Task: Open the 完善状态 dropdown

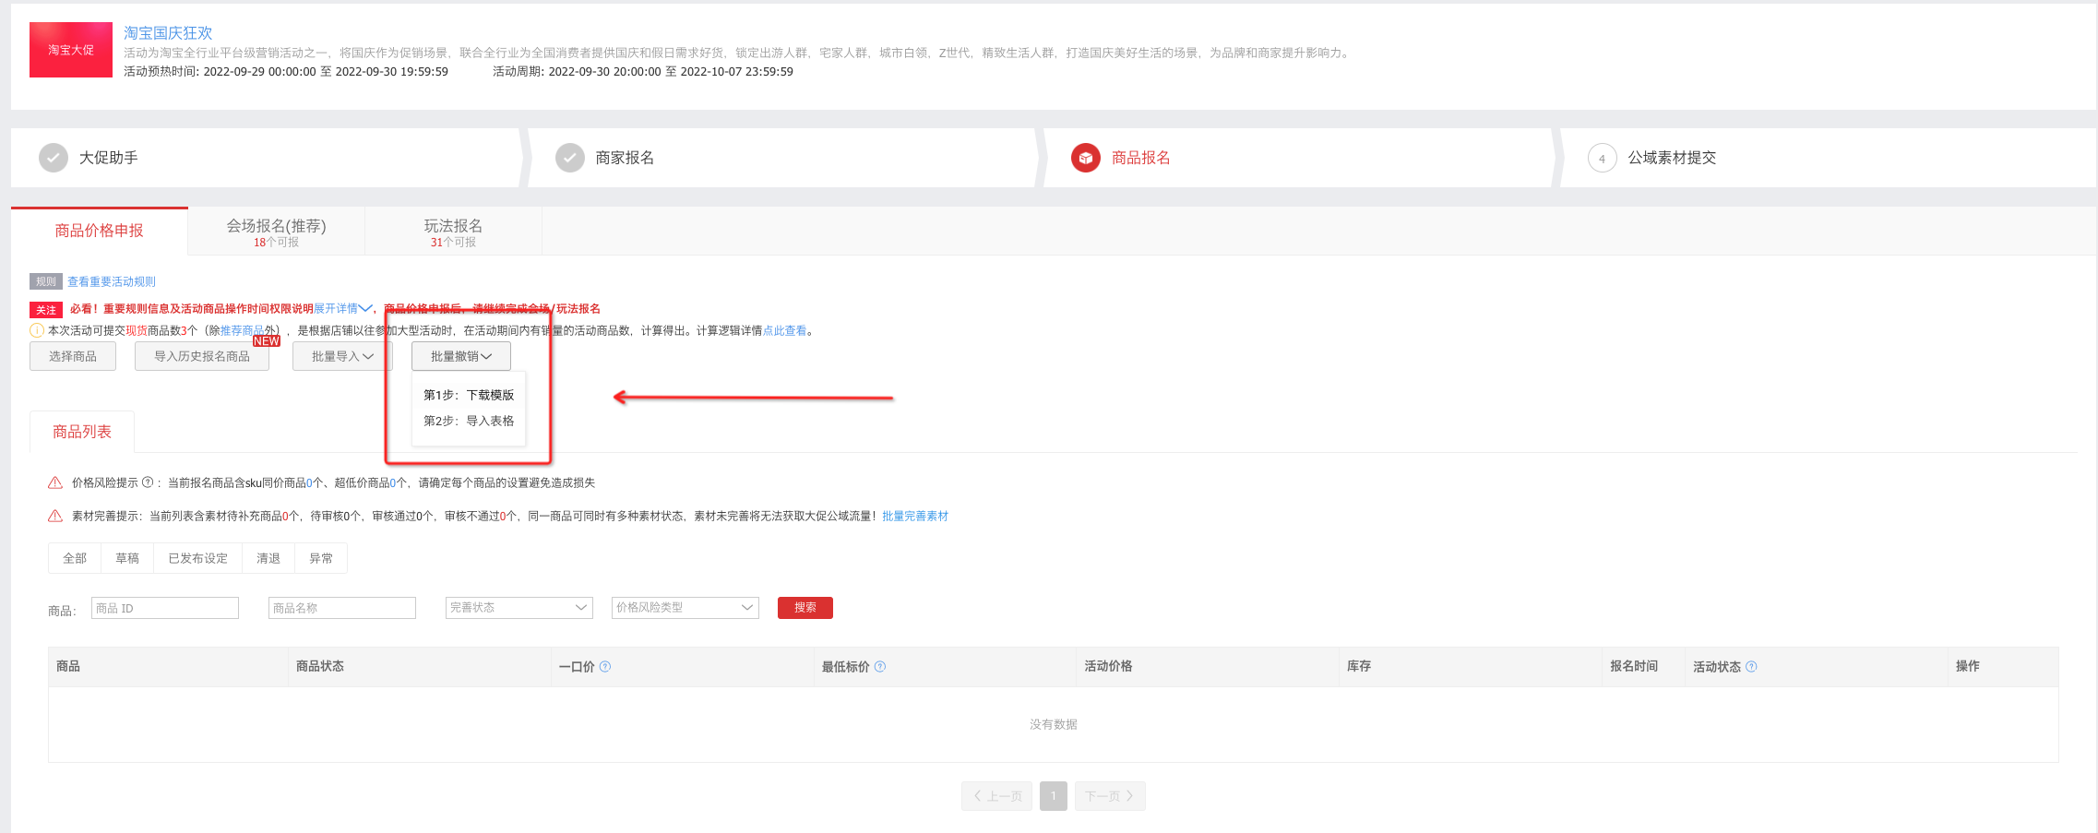Action: tap(519, 607)
